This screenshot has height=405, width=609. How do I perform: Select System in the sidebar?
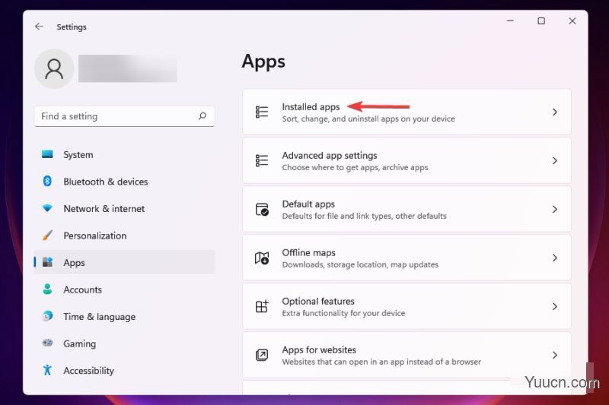coord(124,154)
